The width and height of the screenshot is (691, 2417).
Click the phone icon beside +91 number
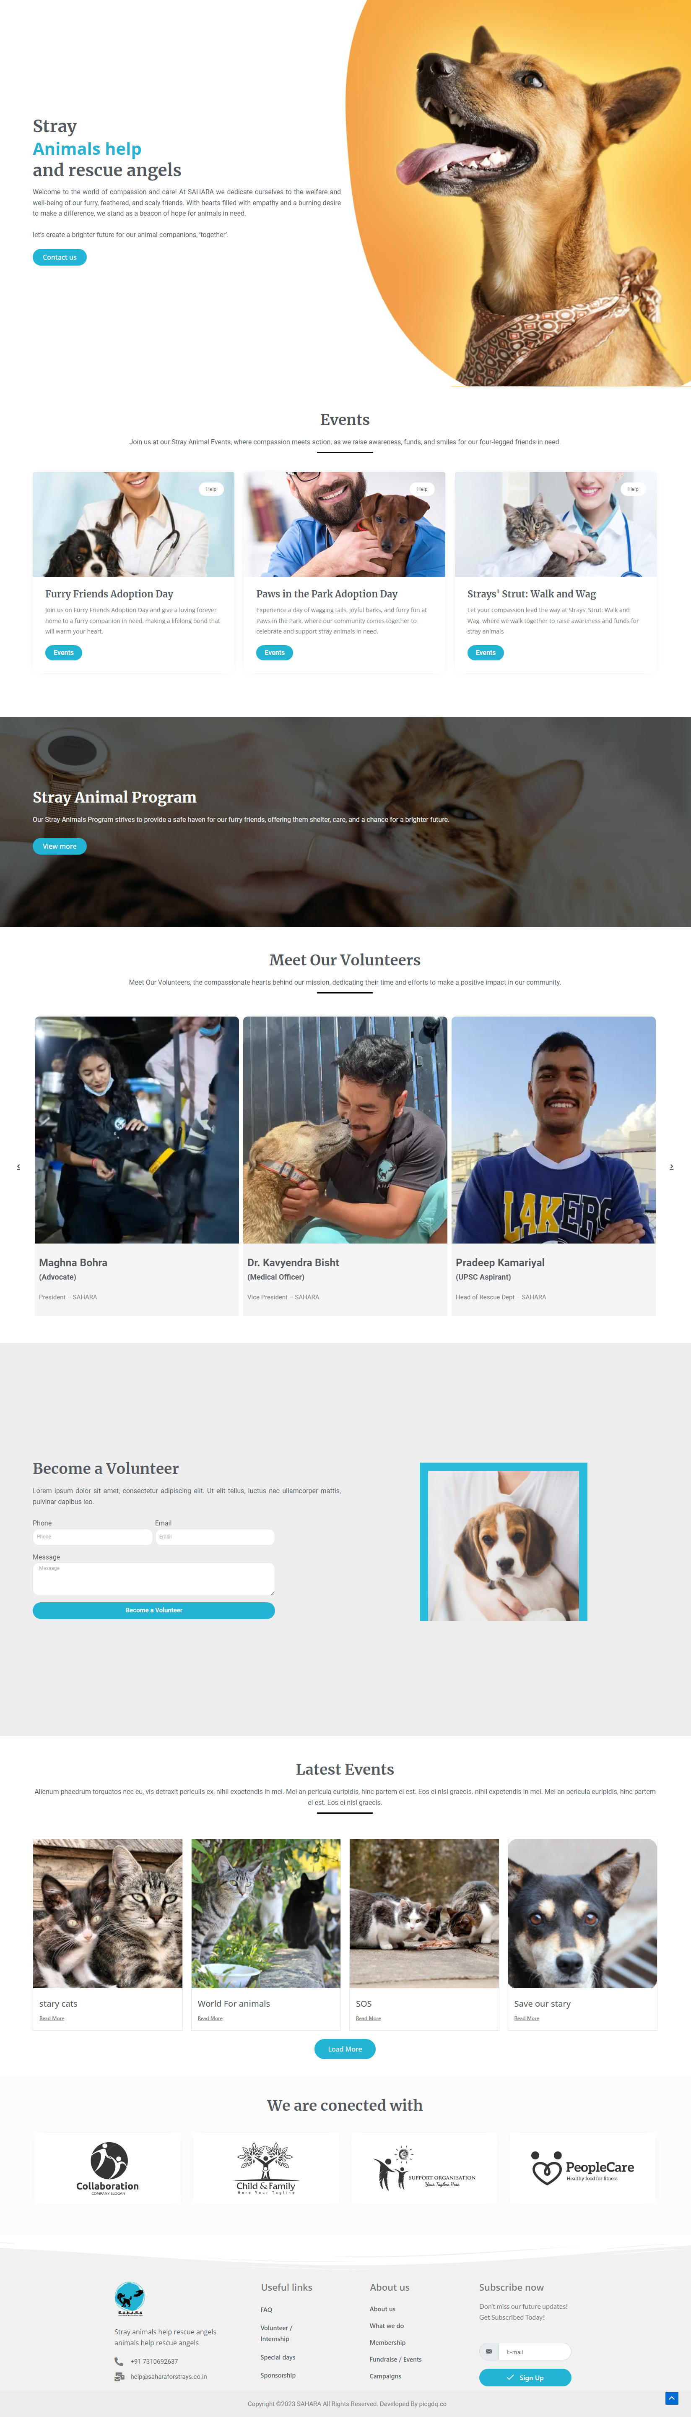119,2362
